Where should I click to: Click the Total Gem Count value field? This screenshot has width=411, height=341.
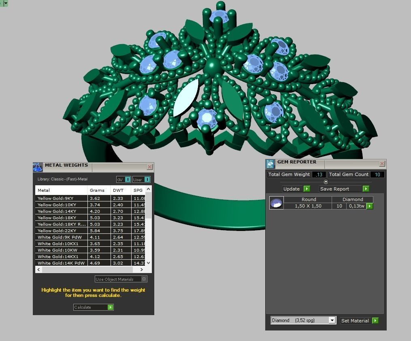point(377,174)
